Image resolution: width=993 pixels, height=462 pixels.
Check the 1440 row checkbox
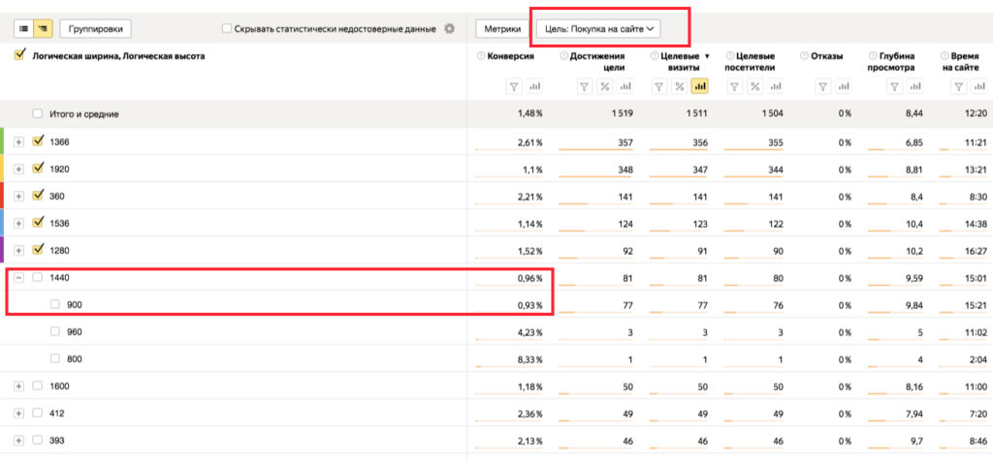click(38, 277)
